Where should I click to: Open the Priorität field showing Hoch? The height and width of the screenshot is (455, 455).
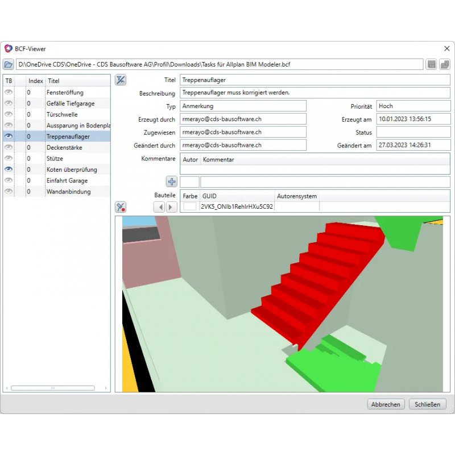413,105
